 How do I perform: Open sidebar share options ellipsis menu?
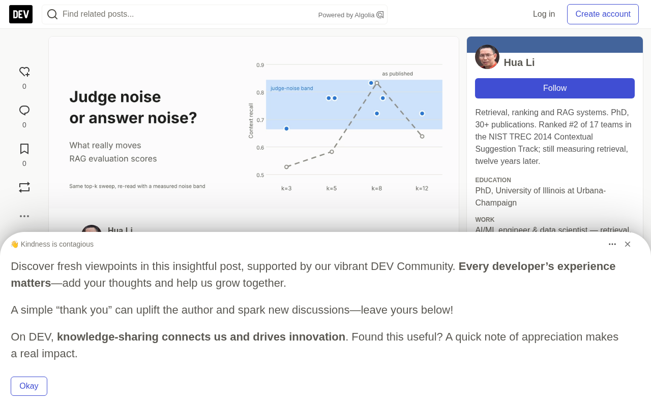point(24,216)
